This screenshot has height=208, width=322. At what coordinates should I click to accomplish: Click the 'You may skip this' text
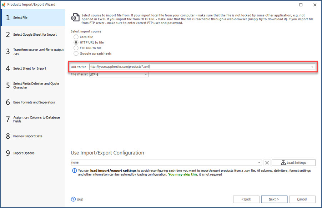(x=182, y=174)
